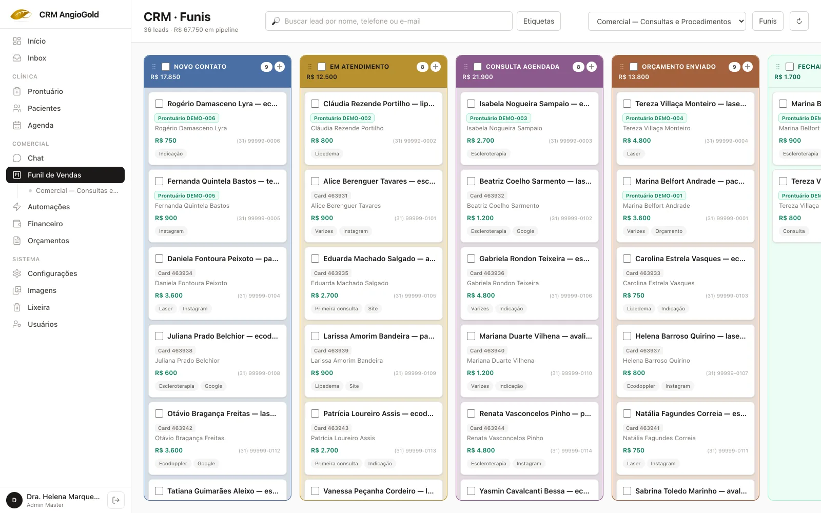Click the Lipedema tag on Cláudia card
The image size is (821, 513).
coord(327,154)
